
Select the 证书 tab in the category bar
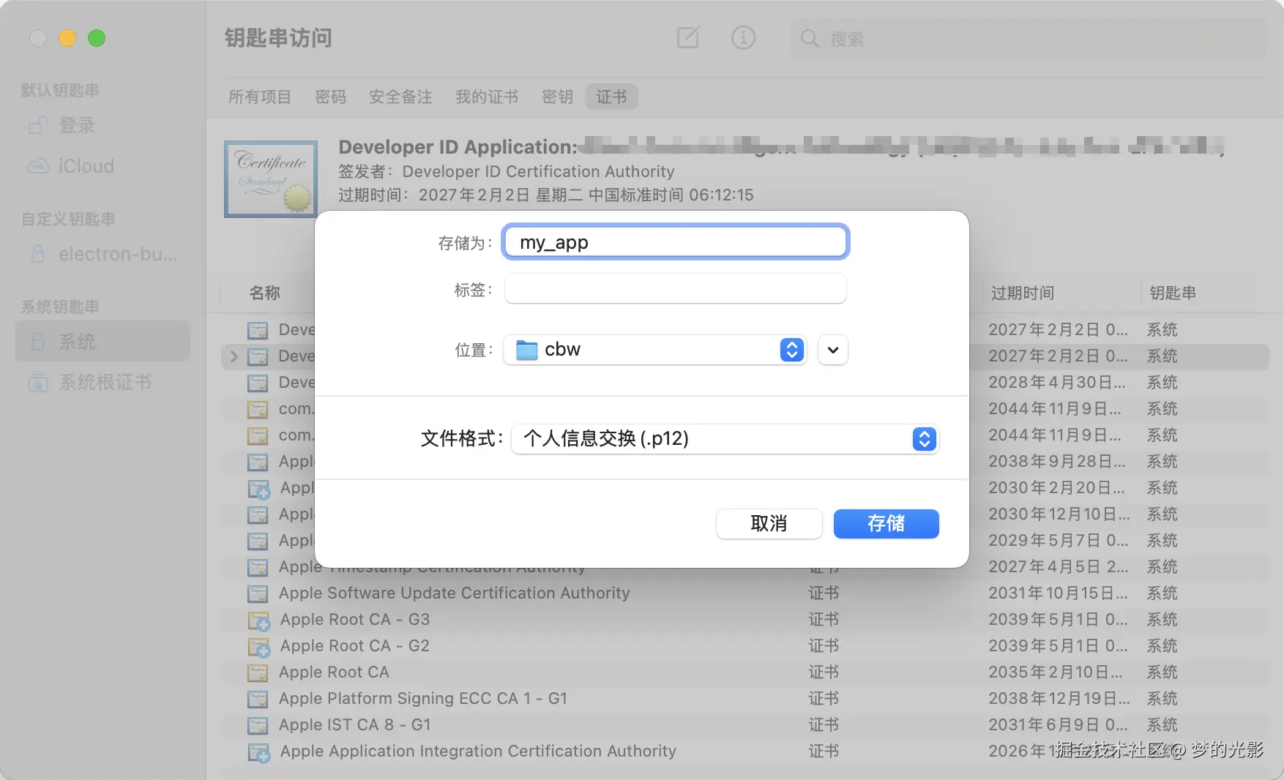(611, 97)
